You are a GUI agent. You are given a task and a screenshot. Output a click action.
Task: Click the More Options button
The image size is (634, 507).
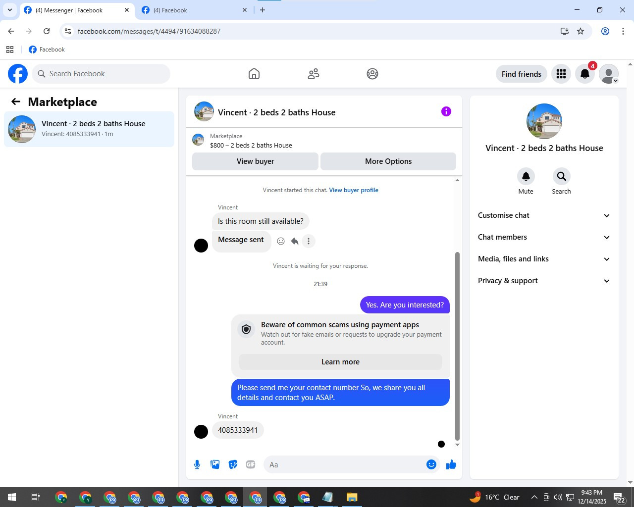(x=388, y=161)
